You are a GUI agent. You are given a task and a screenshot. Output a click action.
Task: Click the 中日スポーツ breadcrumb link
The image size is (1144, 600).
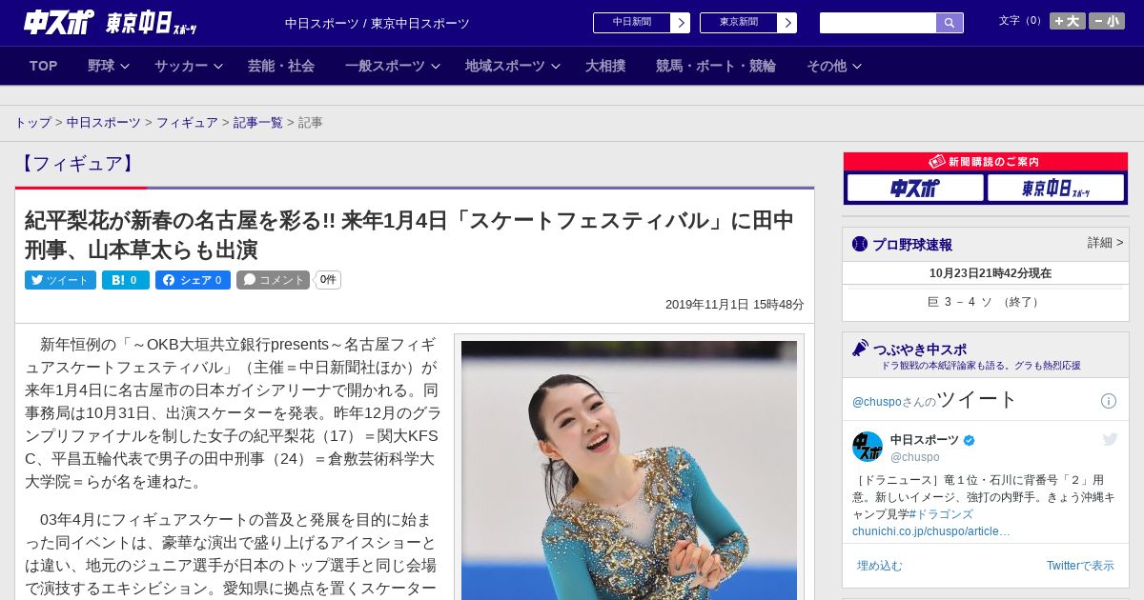coord(104,123)
